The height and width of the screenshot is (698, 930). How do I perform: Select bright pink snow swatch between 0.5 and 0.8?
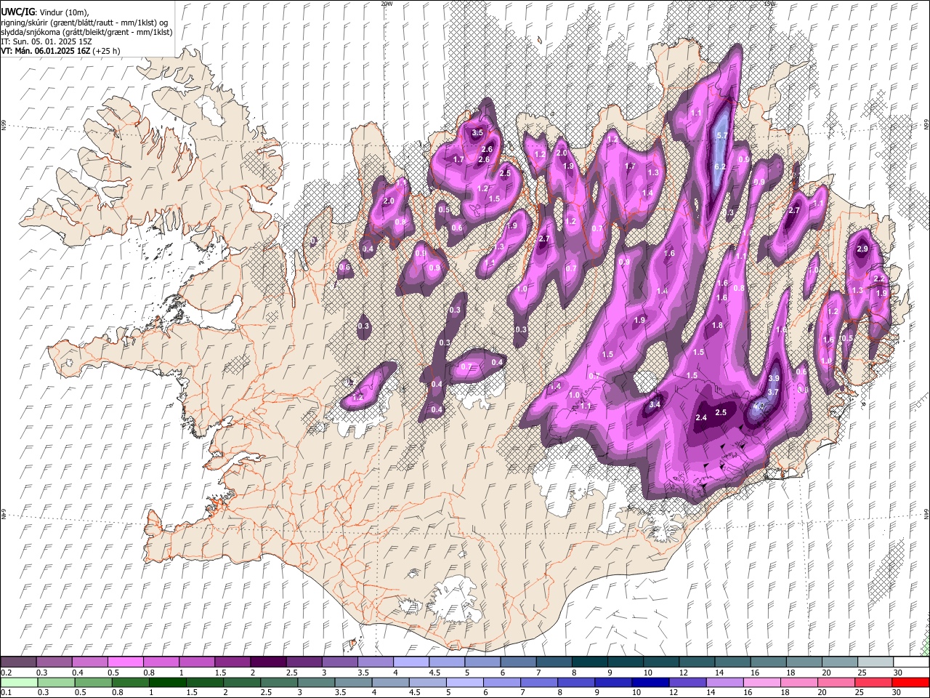pyautogui.click(x=125, y=662)
